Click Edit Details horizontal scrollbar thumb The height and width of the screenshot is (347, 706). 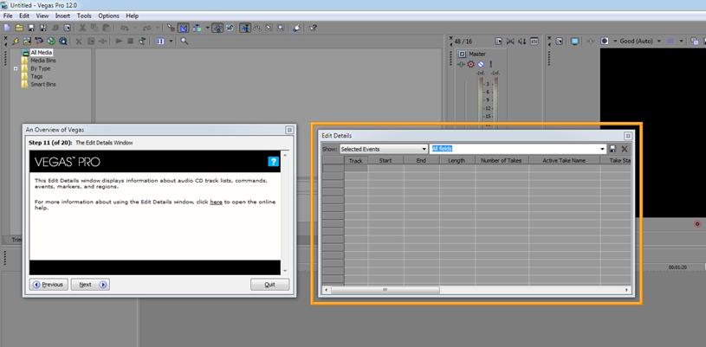pos(385,290)
